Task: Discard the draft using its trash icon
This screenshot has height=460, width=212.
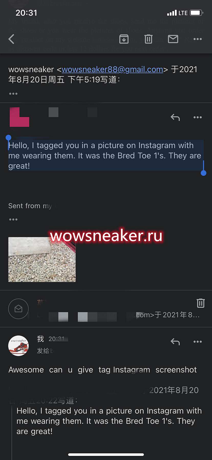Action: (x=201, y=303)
